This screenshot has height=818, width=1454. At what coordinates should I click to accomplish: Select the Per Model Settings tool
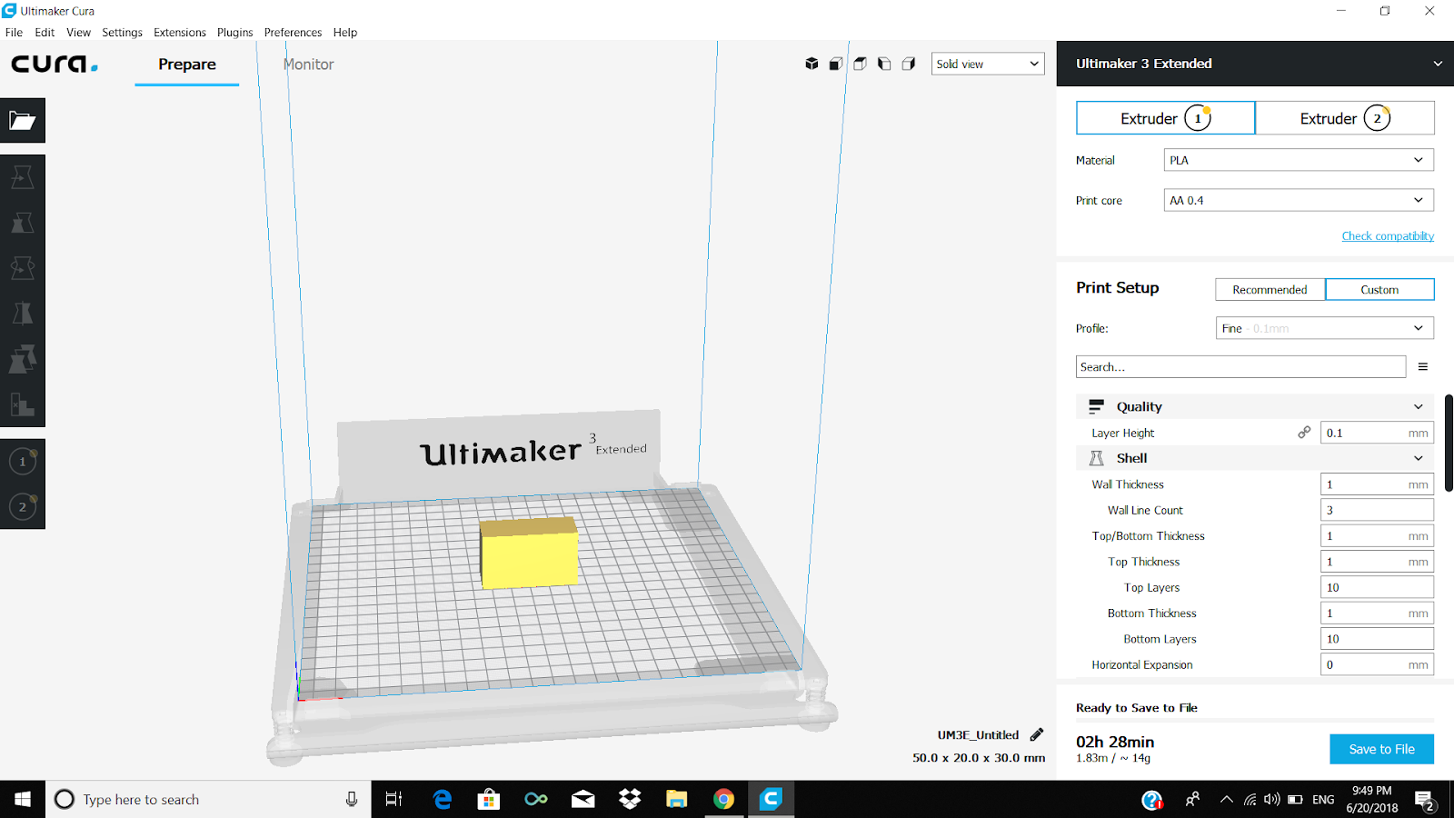23,359
